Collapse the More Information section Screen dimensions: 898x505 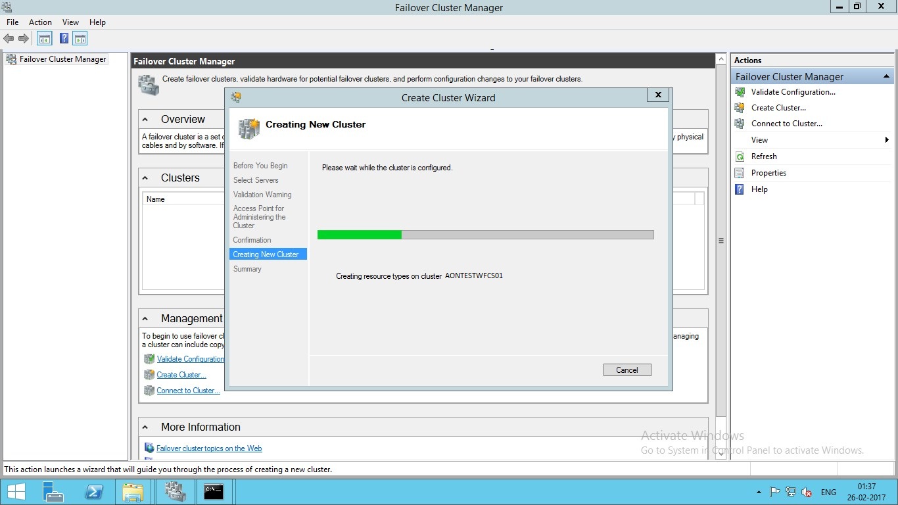tap(145, 427)
